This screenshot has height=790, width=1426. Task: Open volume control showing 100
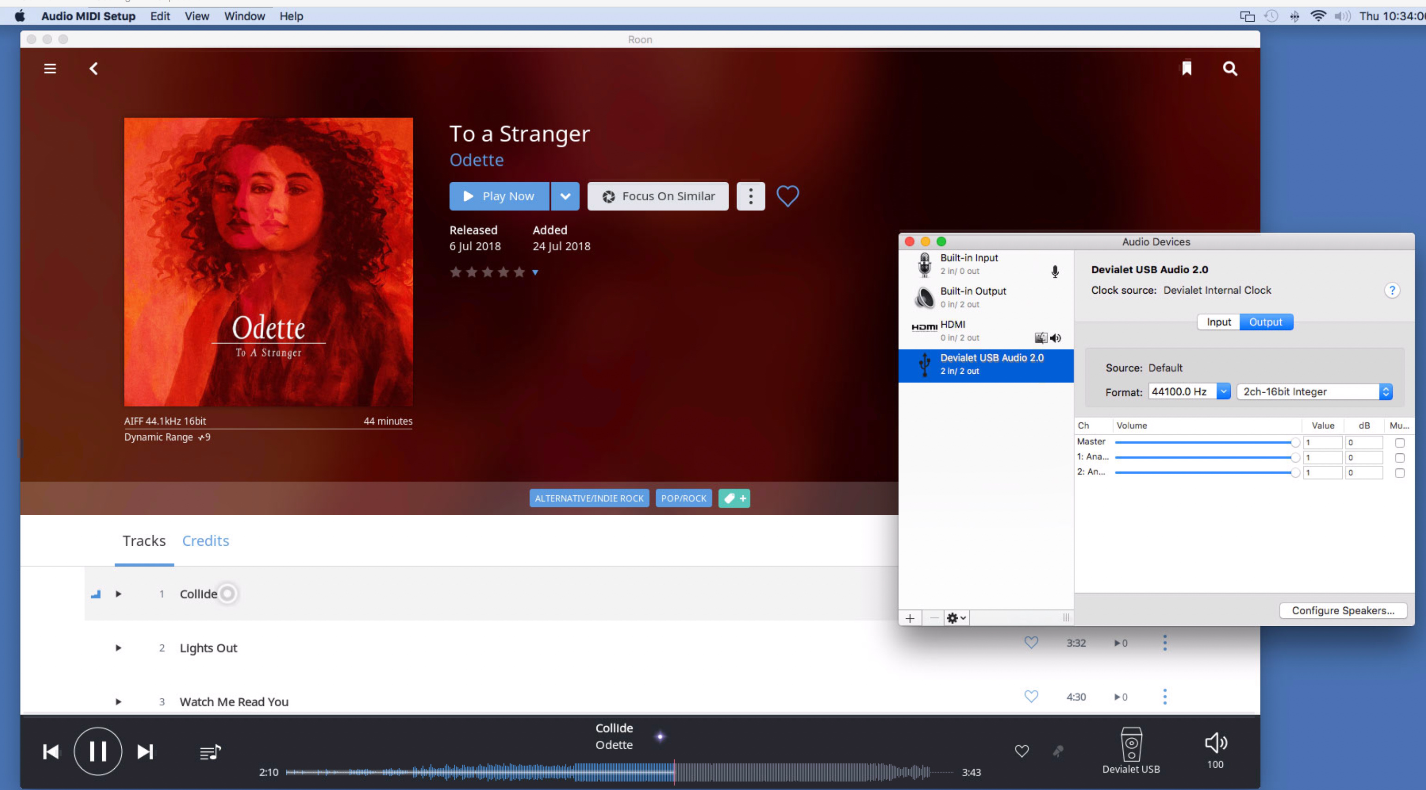(1215, 751)
